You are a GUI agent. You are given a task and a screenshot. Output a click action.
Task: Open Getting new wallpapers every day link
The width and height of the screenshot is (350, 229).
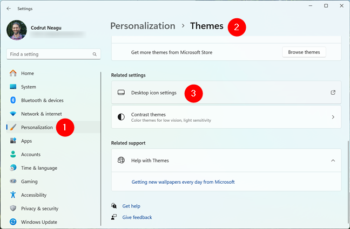click(183, 182)
